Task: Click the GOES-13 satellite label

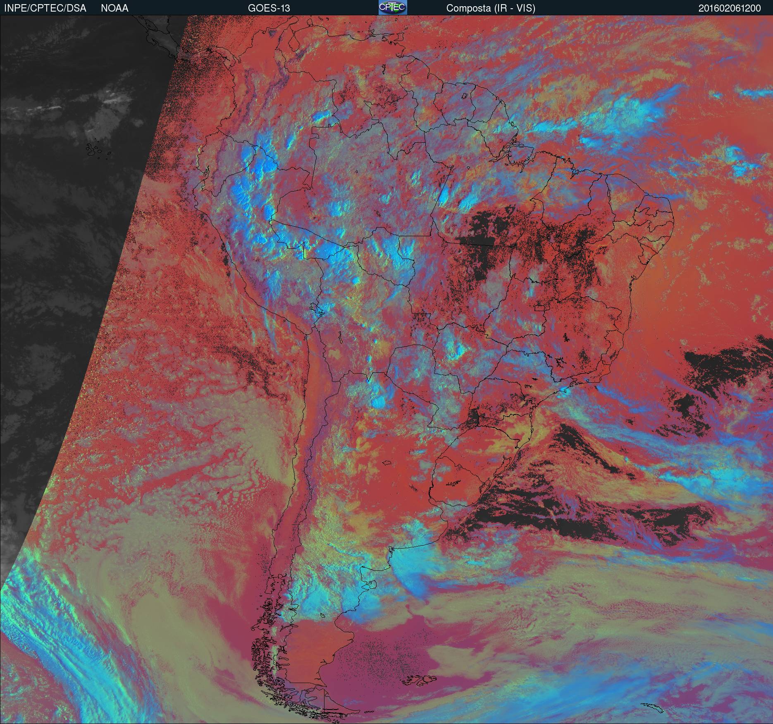Action: 269,8
